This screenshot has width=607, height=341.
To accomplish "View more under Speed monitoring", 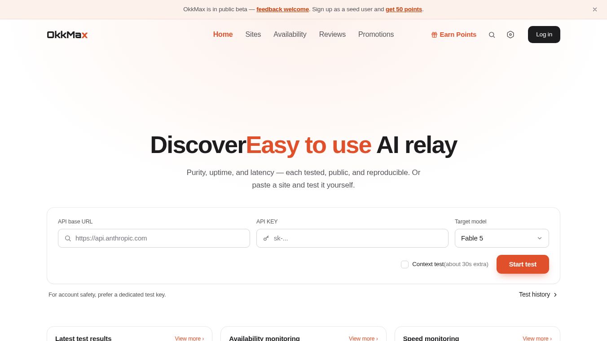I will pos(537,338).
